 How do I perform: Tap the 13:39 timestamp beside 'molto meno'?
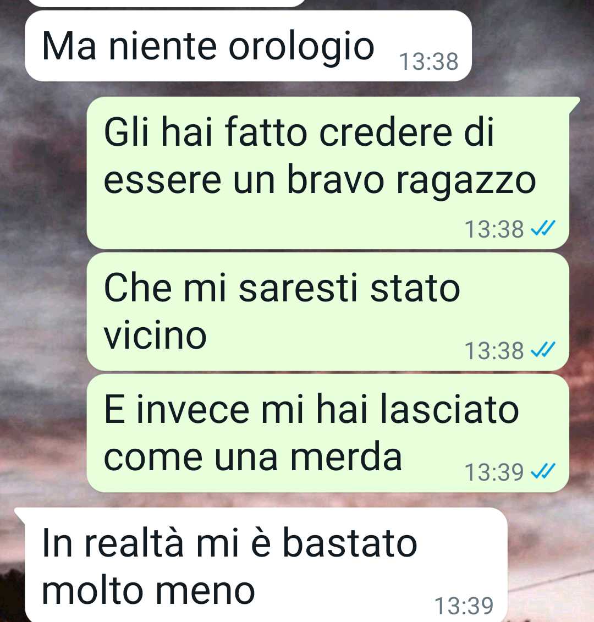(x=464, y=606)
